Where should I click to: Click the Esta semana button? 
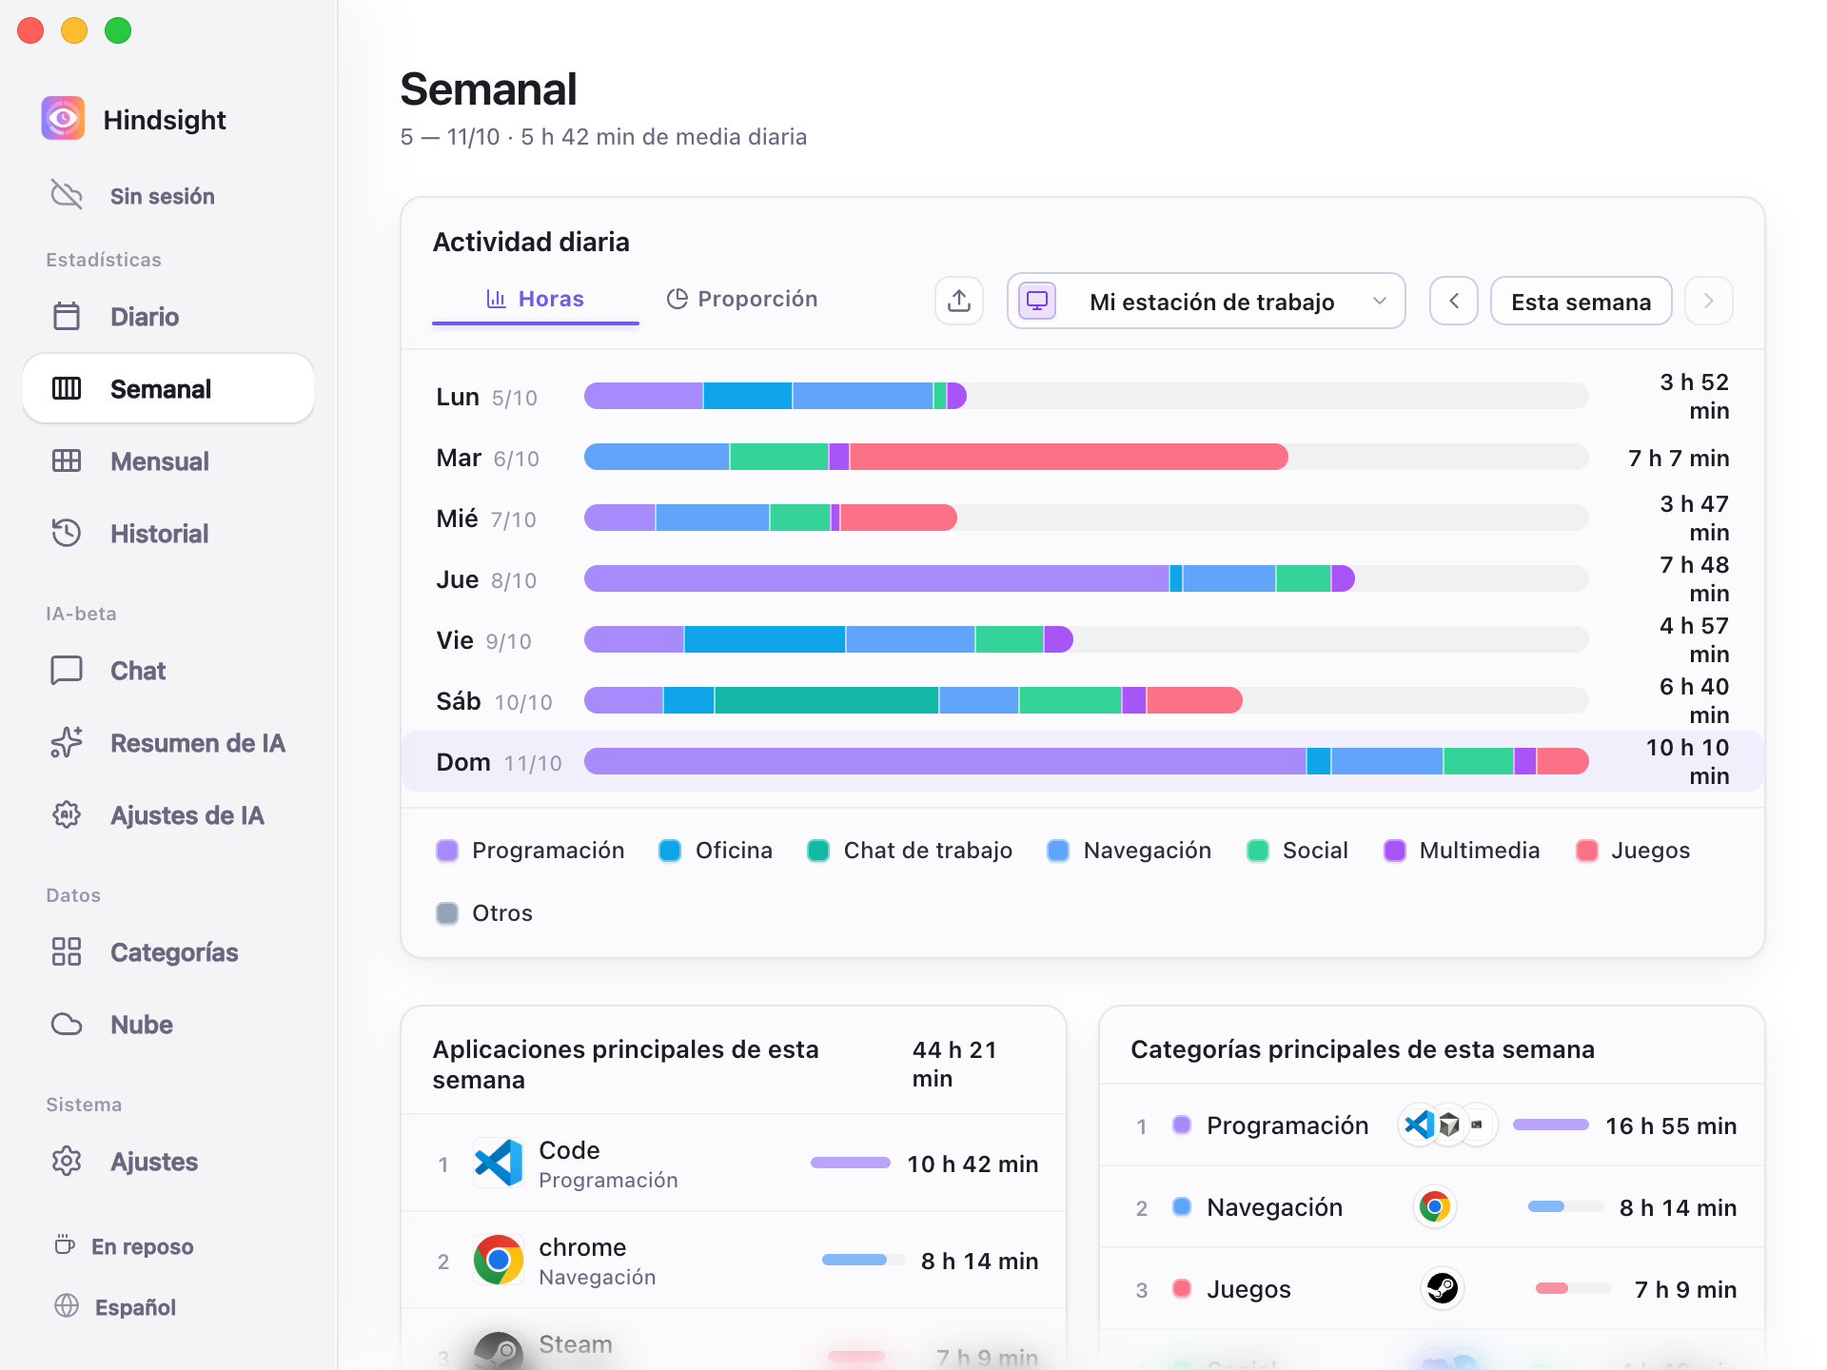coord(1581,301)
